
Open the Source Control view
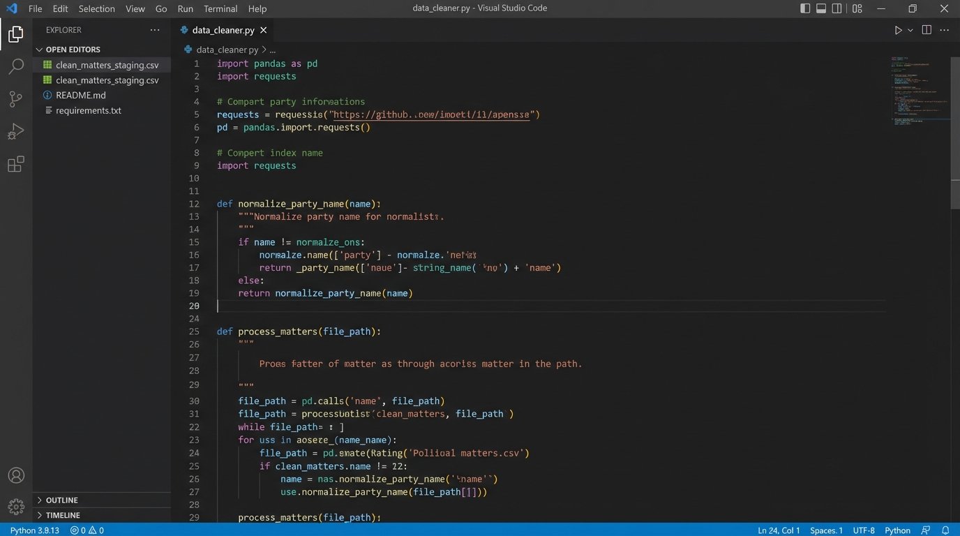click(x=15, y=99)
